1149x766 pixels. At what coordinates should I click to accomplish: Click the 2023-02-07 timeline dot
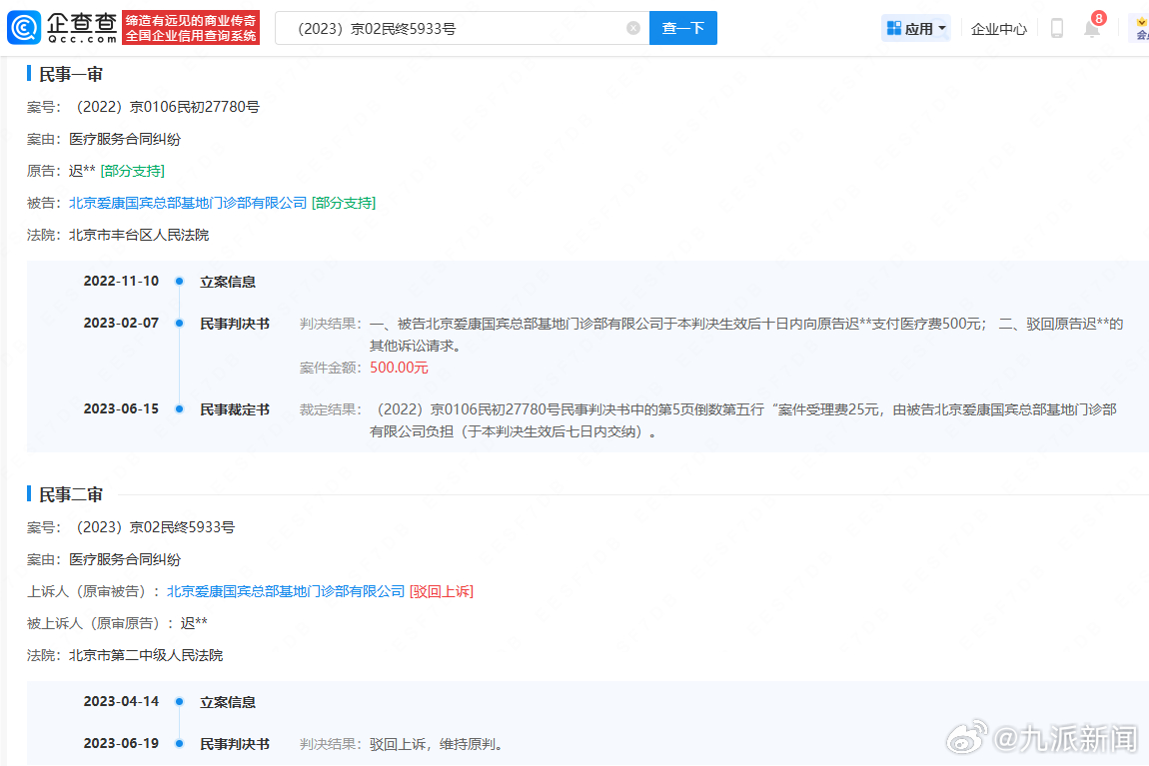(x=179, y=323)
